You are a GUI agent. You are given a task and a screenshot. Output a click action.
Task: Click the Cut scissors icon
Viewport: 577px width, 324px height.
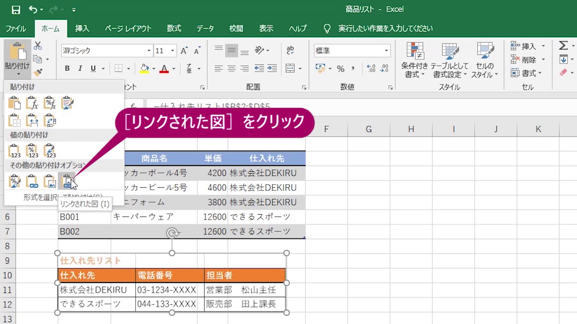[38, 46]
